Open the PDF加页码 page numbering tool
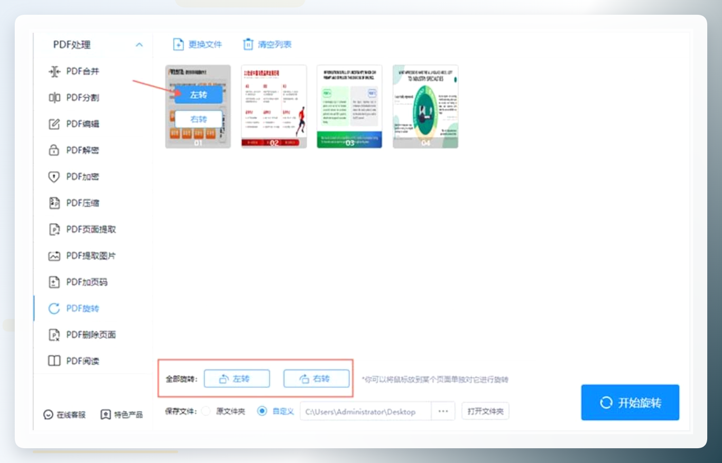This screenshot has height=463, width=722. (x=78, y=282)
